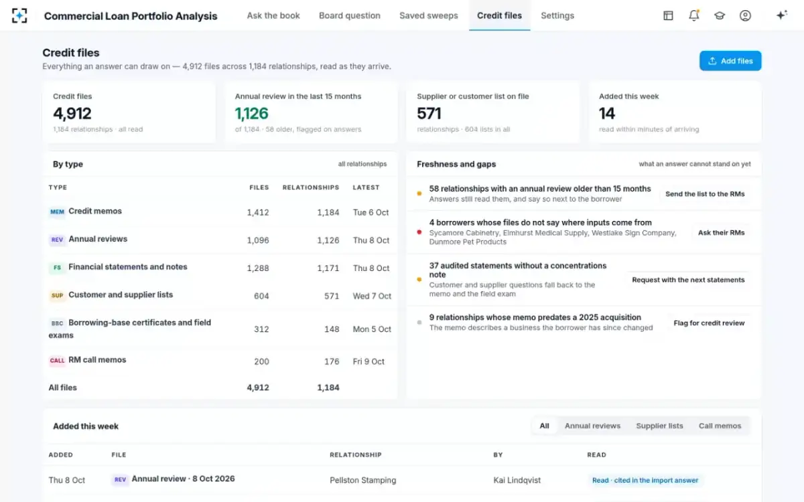Filter Added this week by All
The image size is (804, 502).
(x=545, y=426)
